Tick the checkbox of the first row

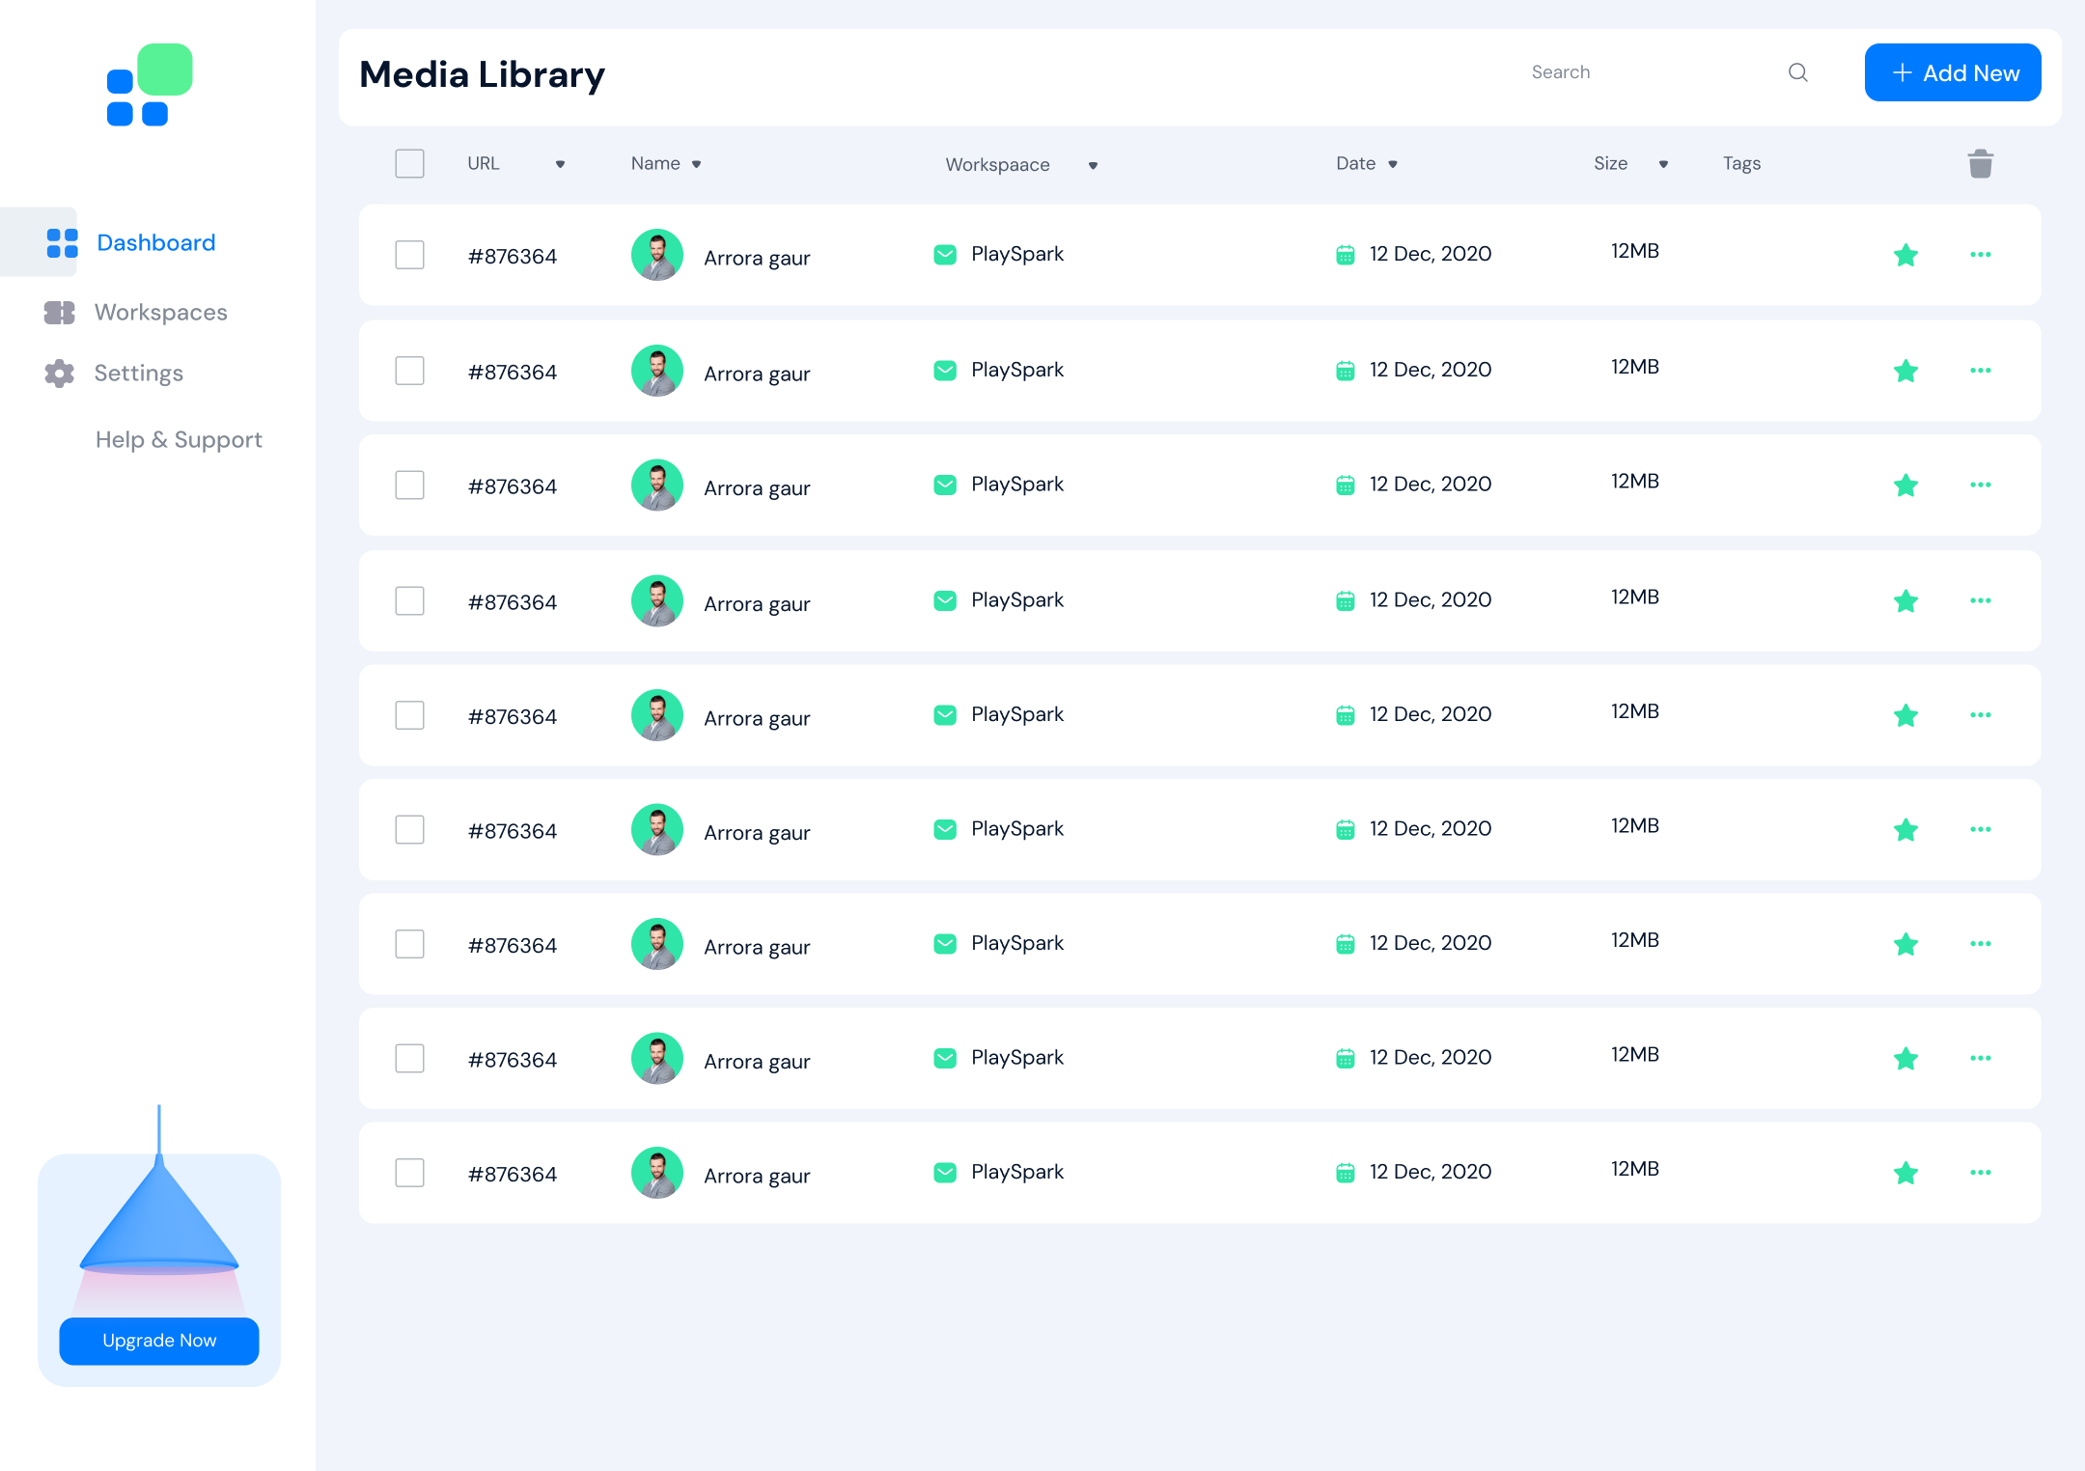pos(409,255)
